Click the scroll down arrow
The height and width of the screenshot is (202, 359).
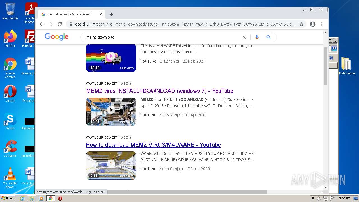[326, 187]
